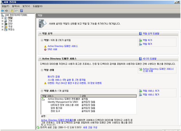Click the 역할 서비스 추가 link
Viewport: 181px width, 131px height.
tap(151, 91)
